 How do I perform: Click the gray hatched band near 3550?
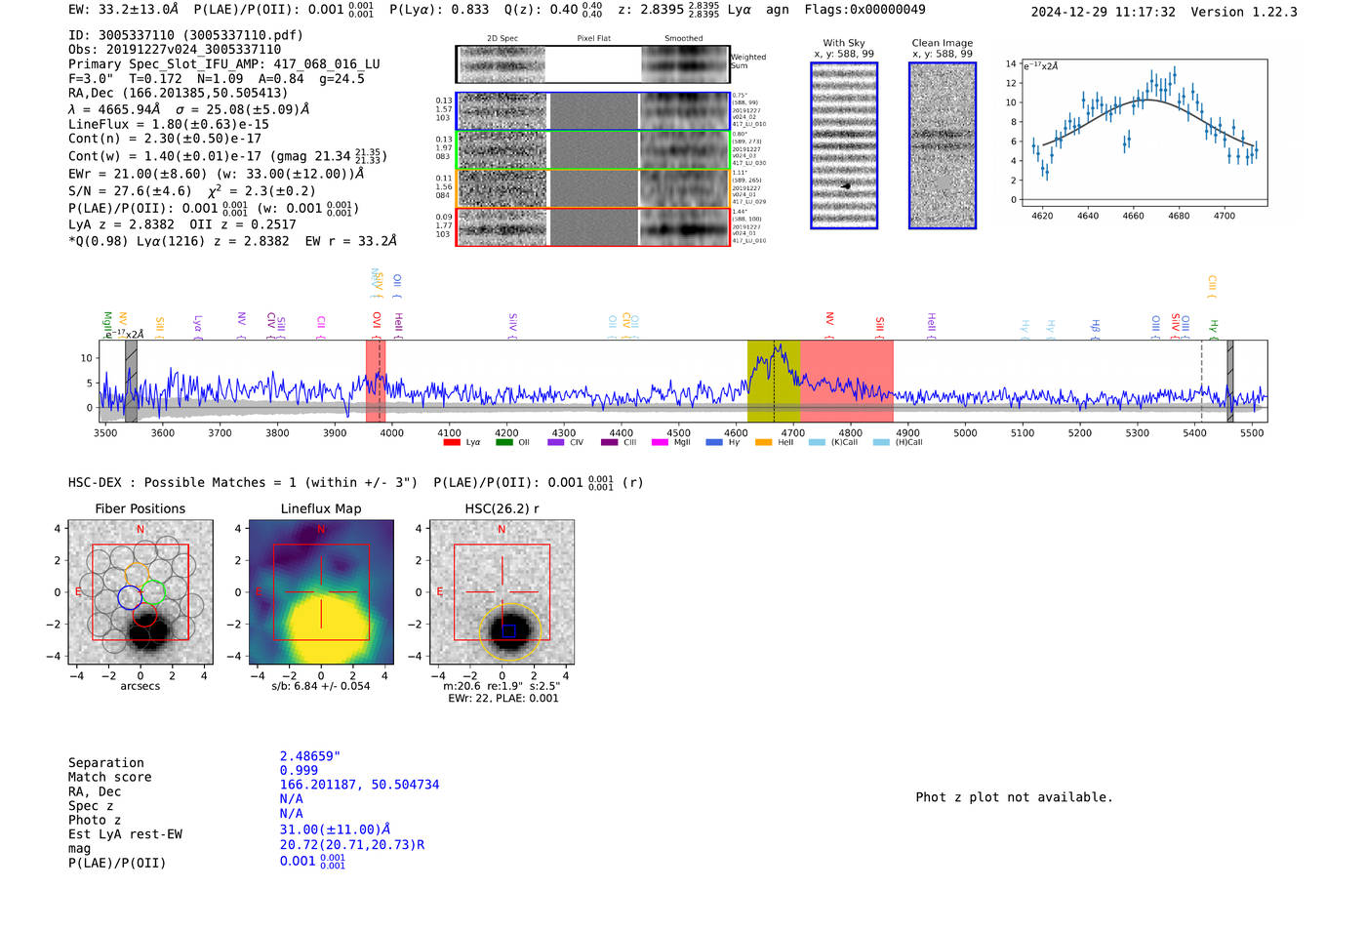tap(131, 382)
